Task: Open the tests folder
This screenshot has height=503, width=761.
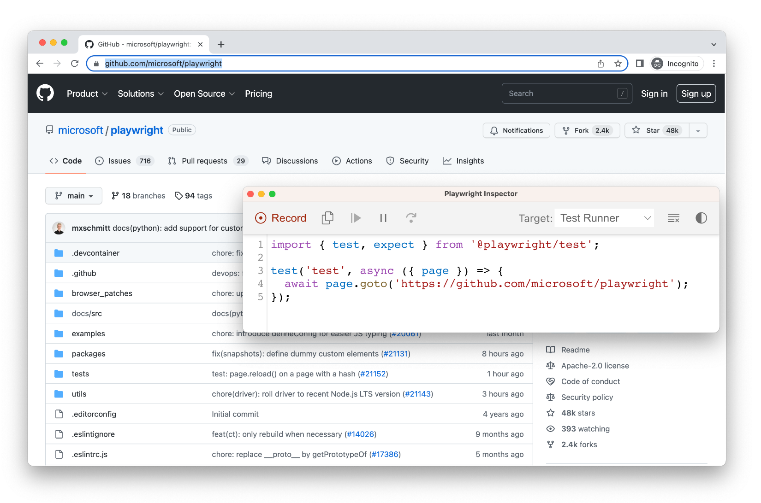Action: click(x=80, y=374)
